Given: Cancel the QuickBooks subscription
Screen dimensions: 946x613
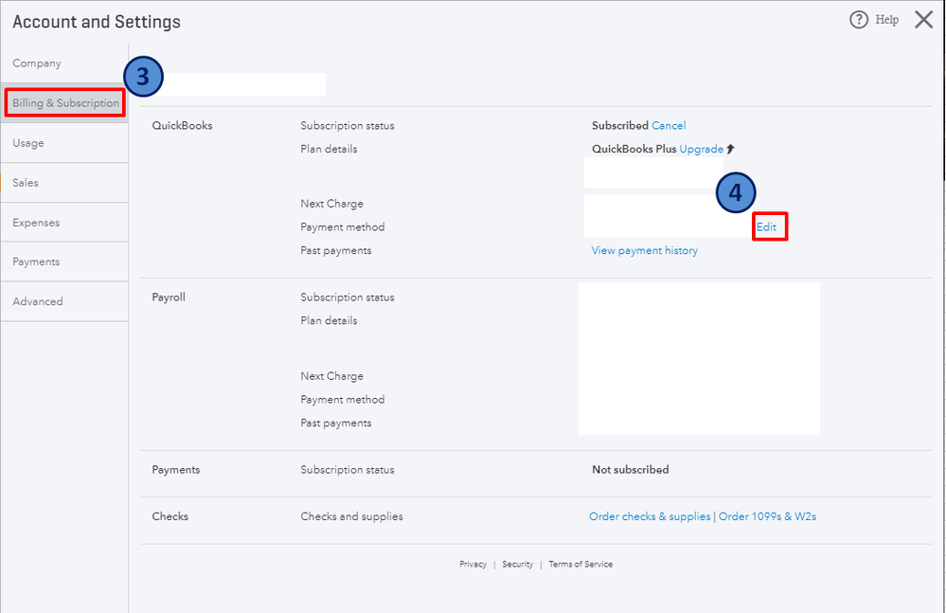Looking at the screenshot, I should click(x=669, y=126).
